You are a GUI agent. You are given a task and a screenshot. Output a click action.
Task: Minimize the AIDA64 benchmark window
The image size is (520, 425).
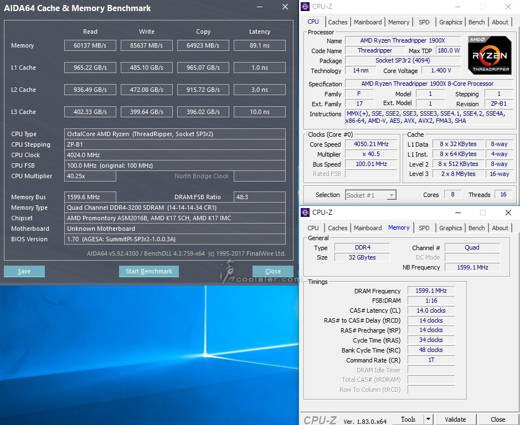point(260,7)
